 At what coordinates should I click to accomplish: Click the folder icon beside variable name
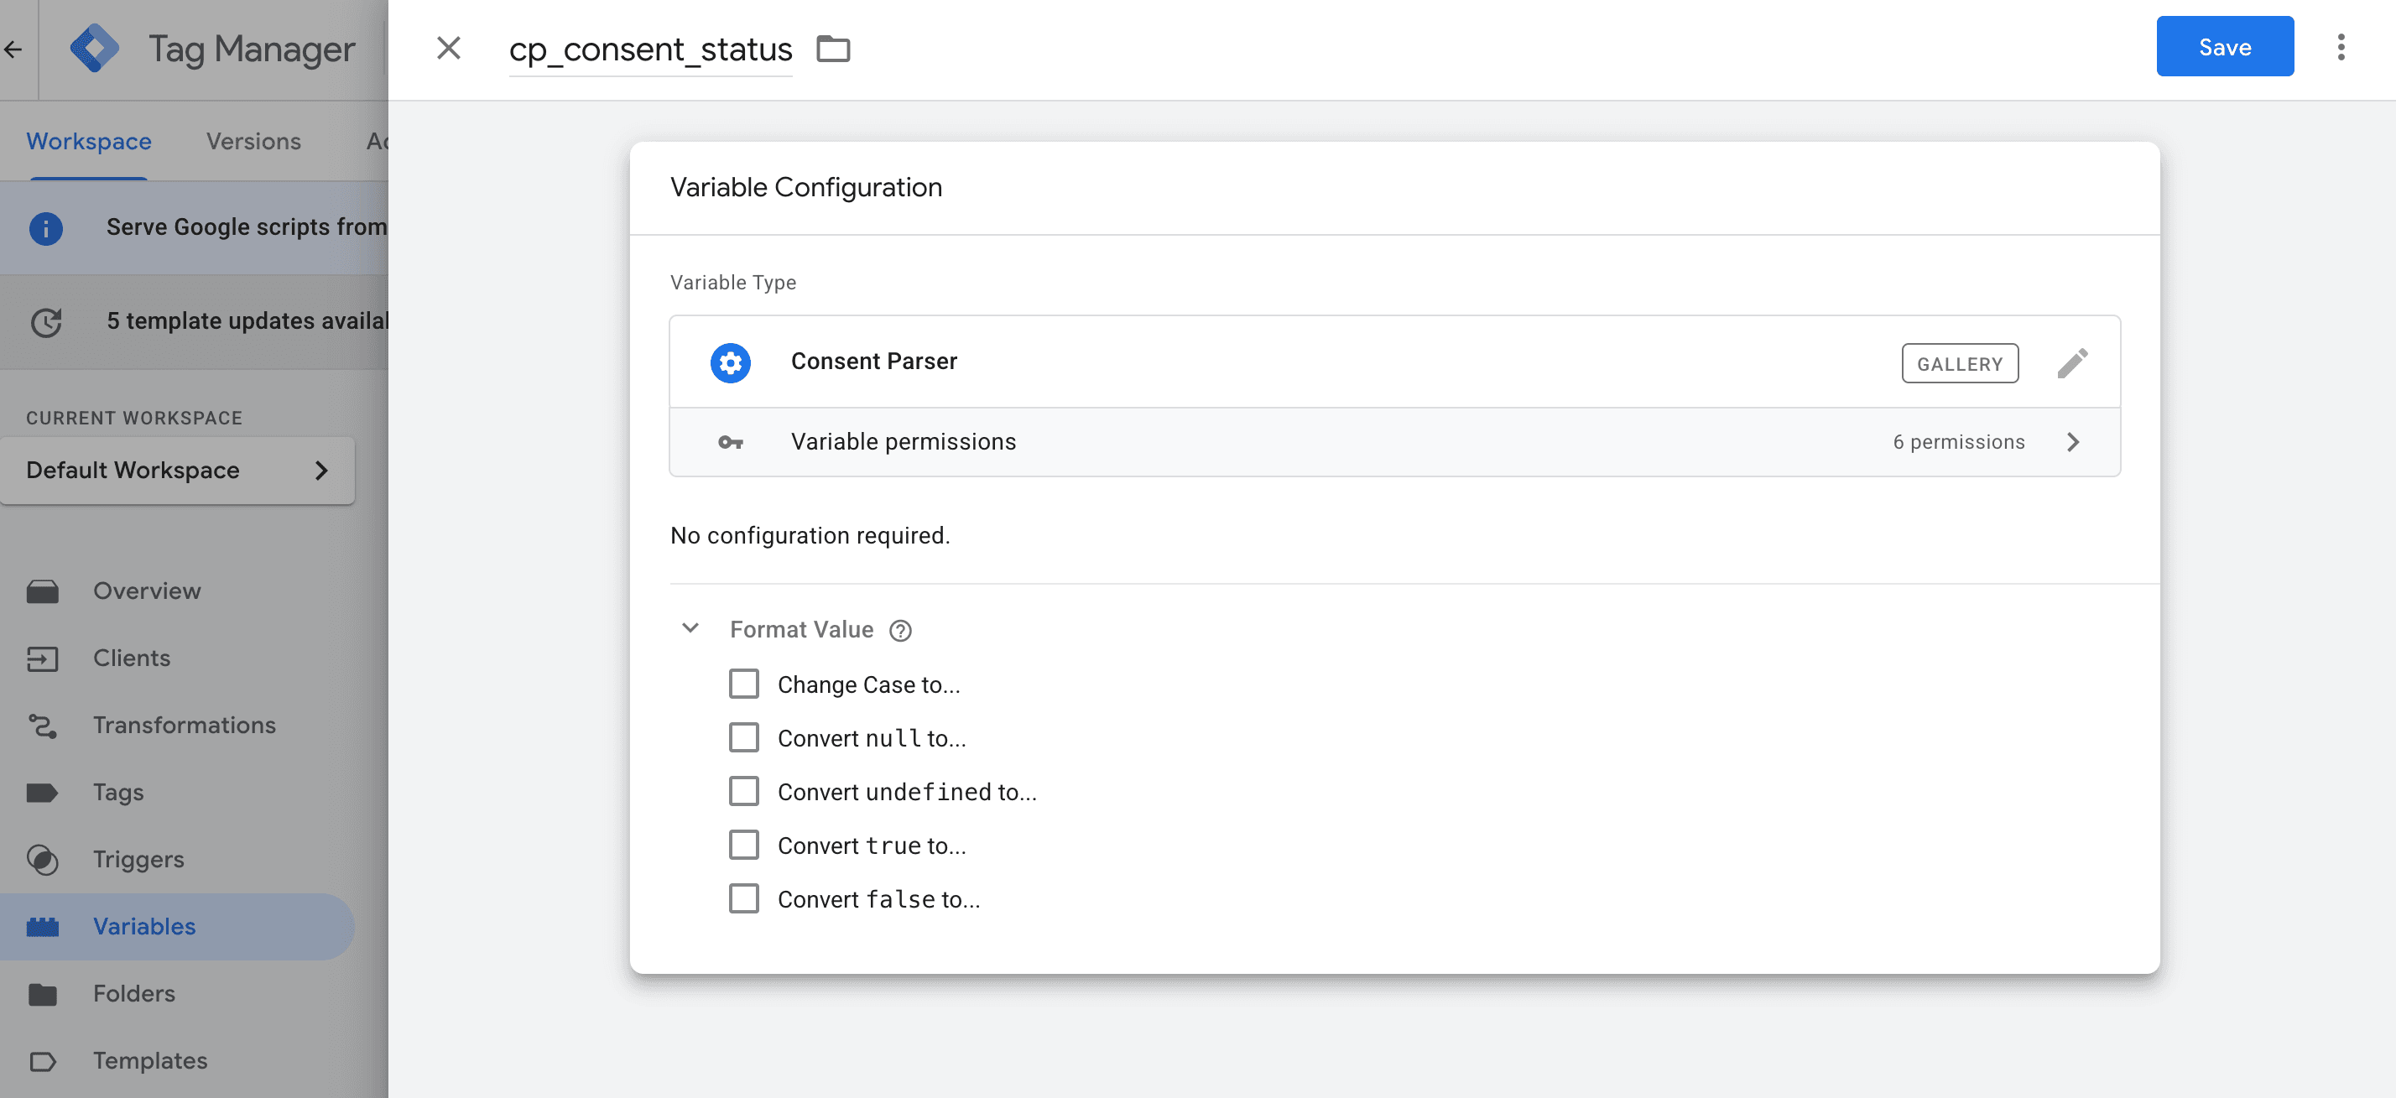[x=832, y=49]
